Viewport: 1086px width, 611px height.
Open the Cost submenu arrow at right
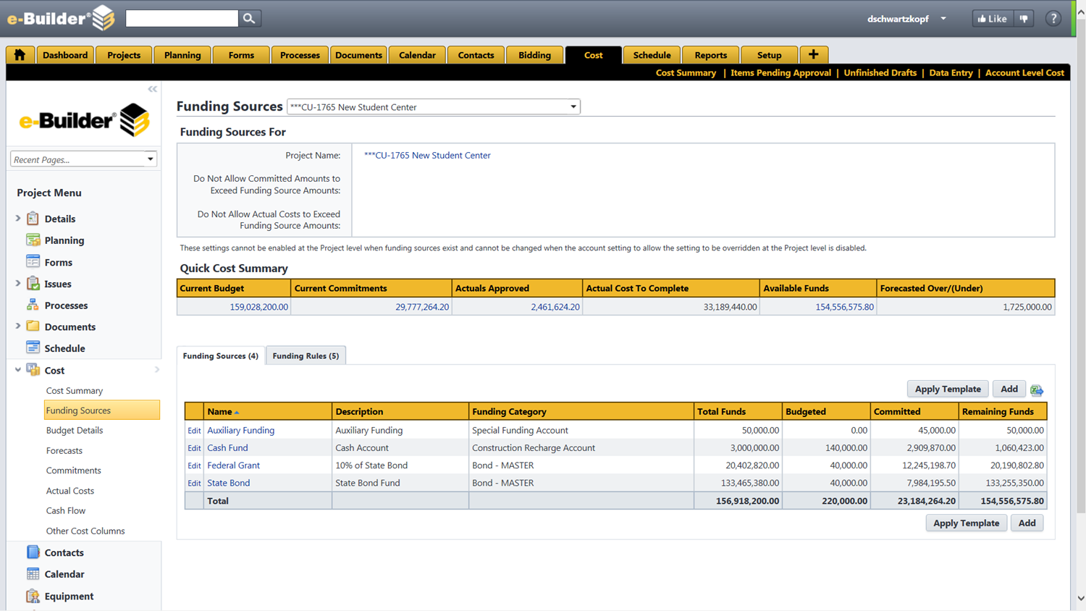(x=156, y=370)
